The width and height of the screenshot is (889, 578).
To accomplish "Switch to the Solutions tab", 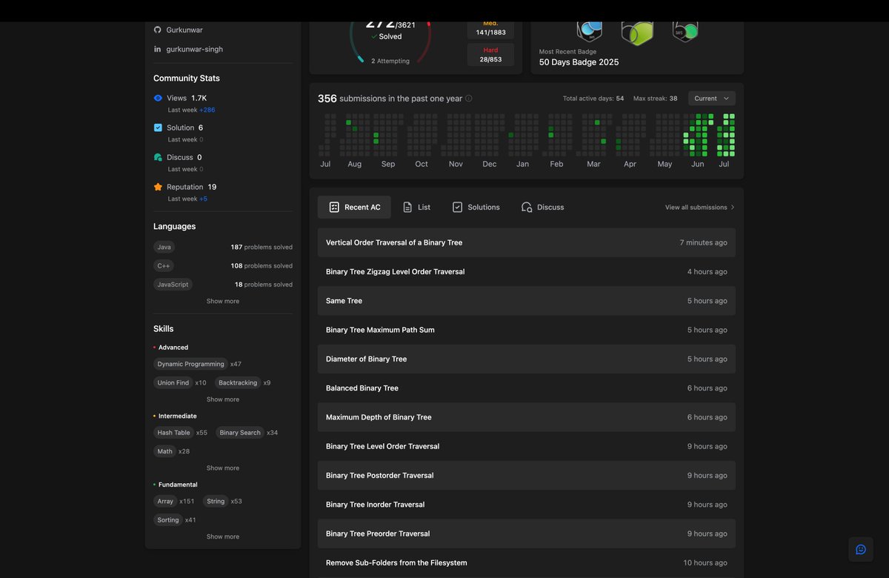I will tap(476, 207).
